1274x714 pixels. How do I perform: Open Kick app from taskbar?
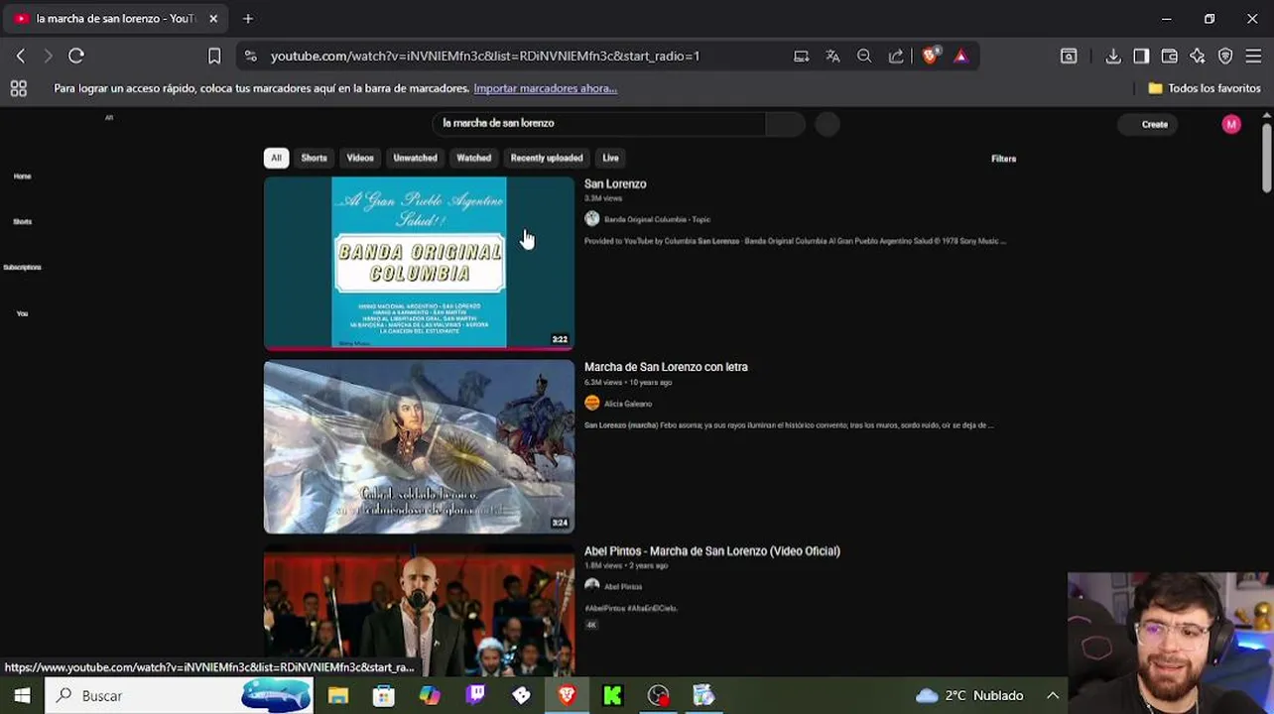pos(612,695)
